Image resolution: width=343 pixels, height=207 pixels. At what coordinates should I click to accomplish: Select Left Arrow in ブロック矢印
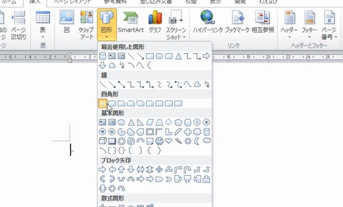pyautogui.click(x=112, y=169)
